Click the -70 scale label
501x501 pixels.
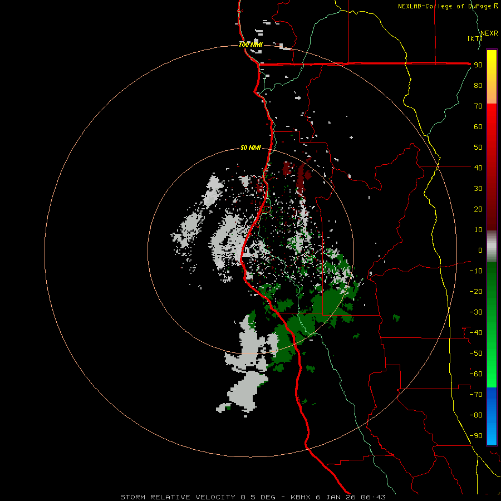click(x=476, y=395)
